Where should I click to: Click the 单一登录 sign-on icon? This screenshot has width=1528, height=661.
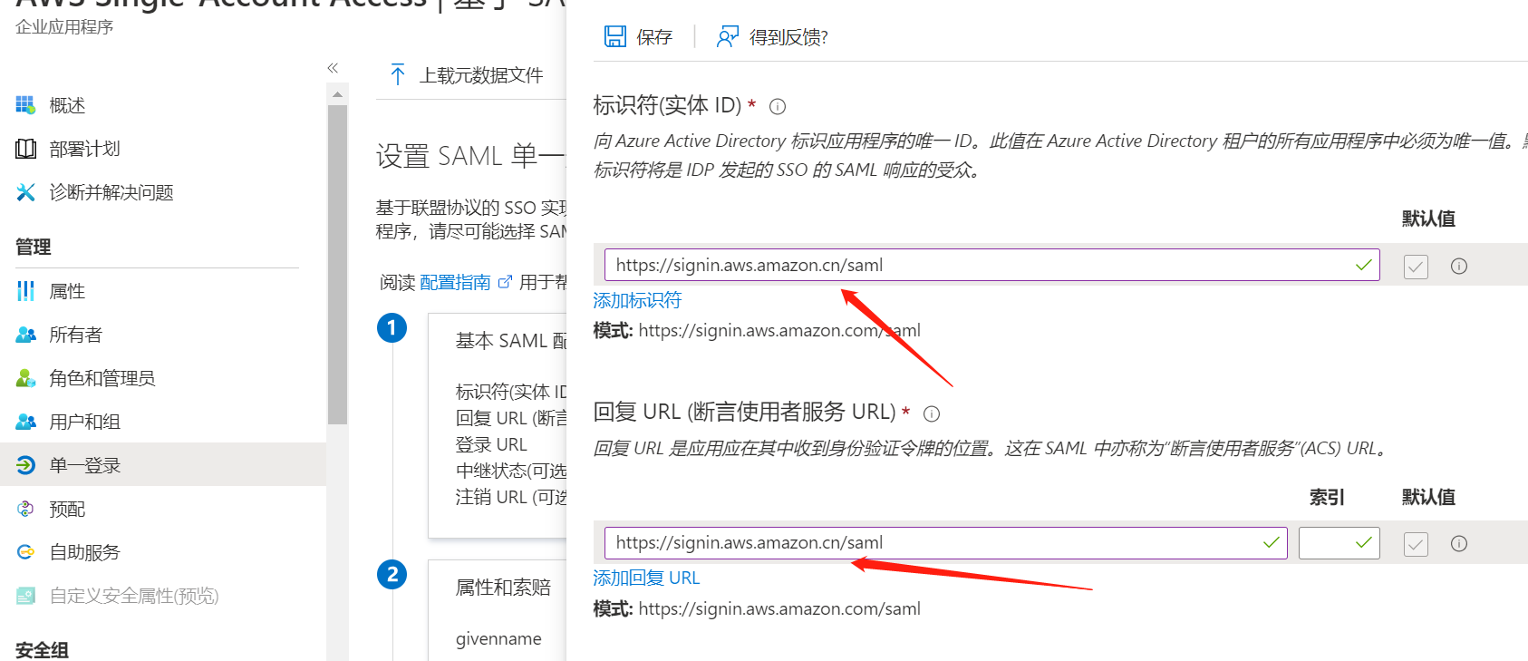click(25, 465)
